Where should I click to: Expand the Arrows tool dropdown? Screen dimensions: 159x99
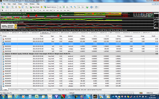point(36,10)
